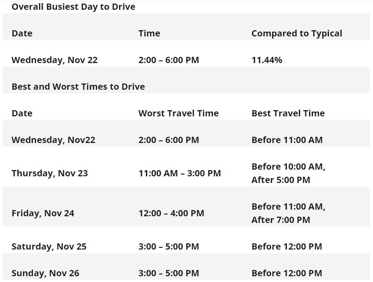Viewport: 373px width, 282px height.
Task: Click the 'Time' column header in first table
Action: click(x=149, y=33)
